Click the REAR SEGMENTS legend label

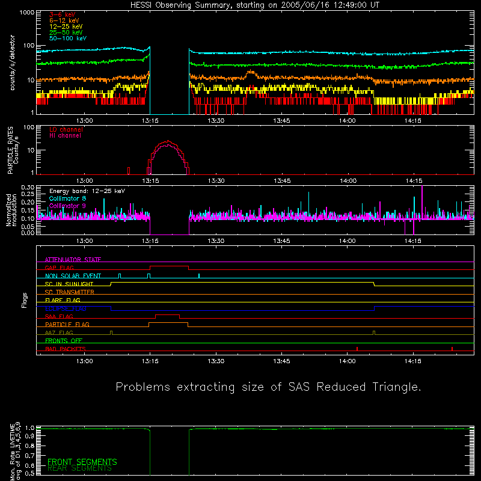(79, 468)
